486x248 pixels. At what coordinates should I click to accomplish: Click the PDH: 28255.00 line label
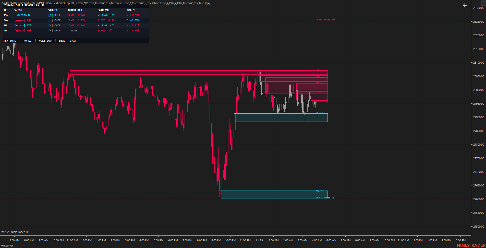(x=325, y=20)
